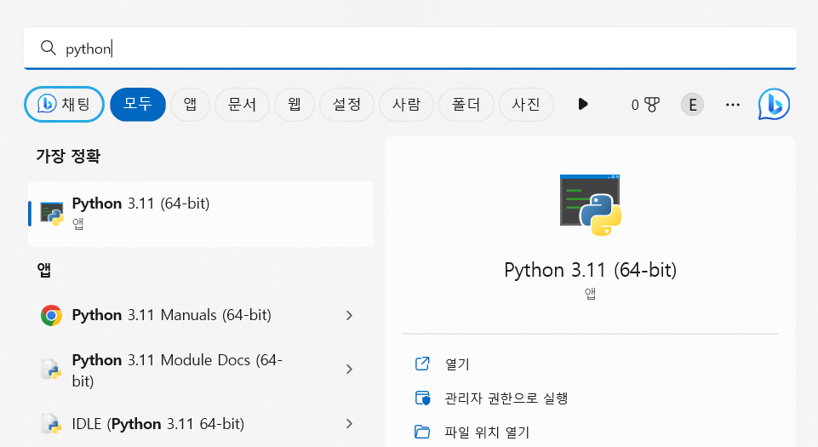
Task: Switch to the 사람 filter tab
Action: click(406, 105)
